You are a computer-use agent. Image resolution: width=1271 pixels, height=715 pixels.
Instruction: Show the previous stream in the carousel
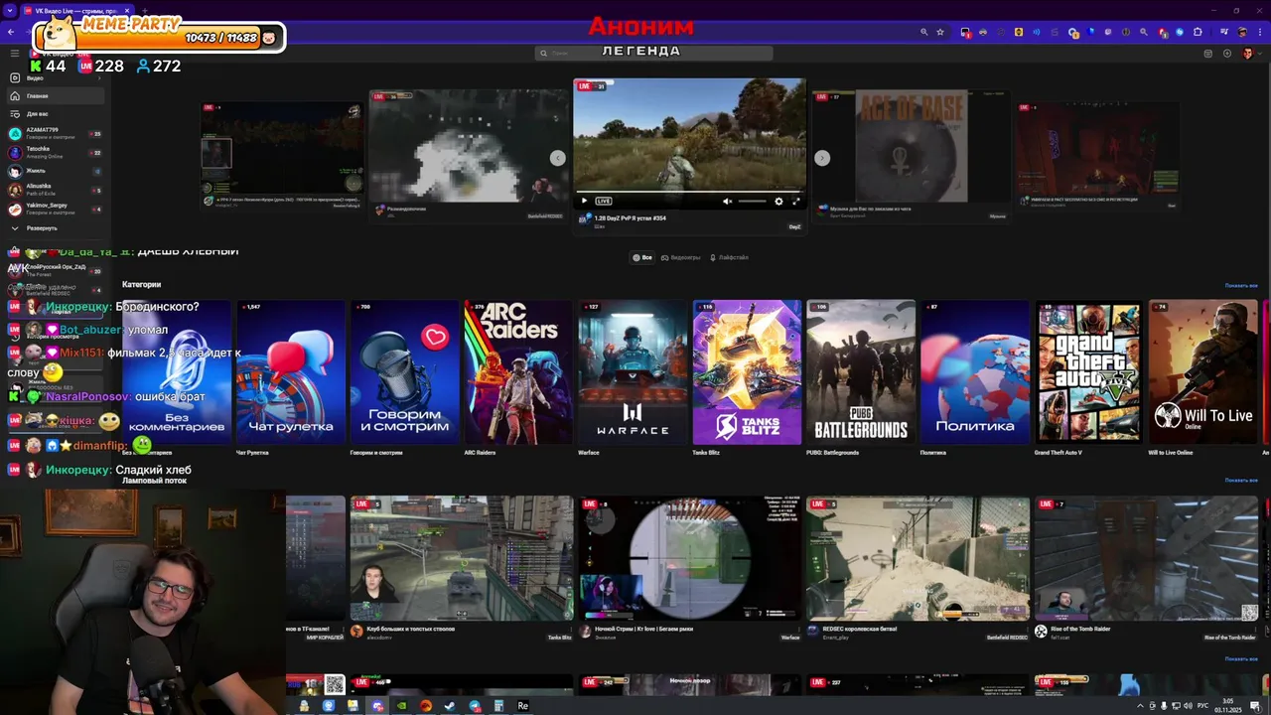[558, 158]
